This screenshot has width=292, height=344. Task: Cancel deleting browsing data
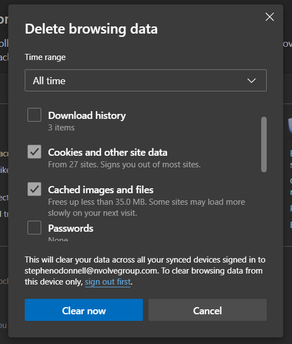(207, 310)
